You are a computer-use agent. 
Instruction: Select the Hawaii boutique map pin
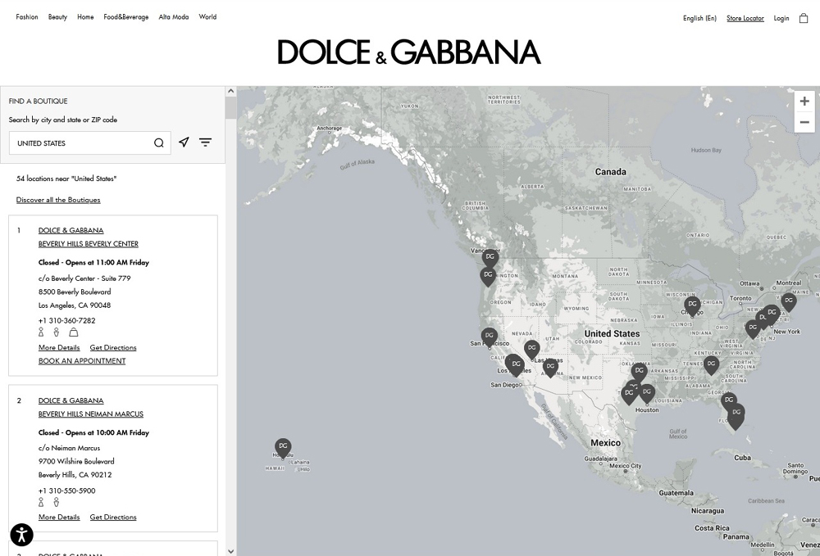[x=283, y=447]
